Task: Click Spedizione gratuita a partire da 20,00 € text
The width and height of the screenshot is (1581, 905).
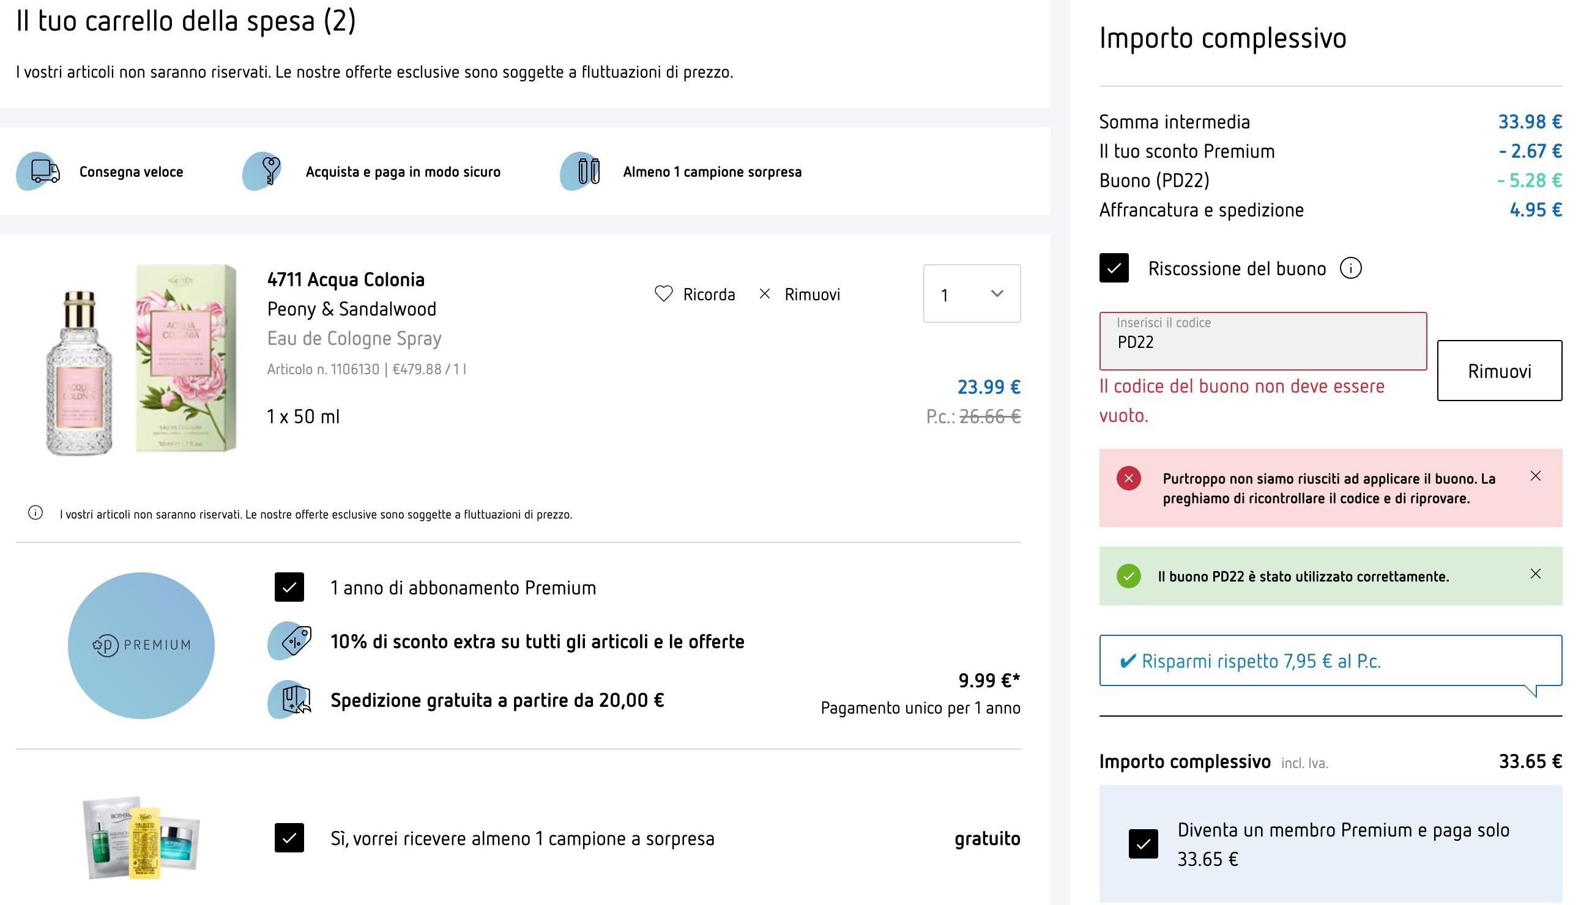Action: pos(497,701)
